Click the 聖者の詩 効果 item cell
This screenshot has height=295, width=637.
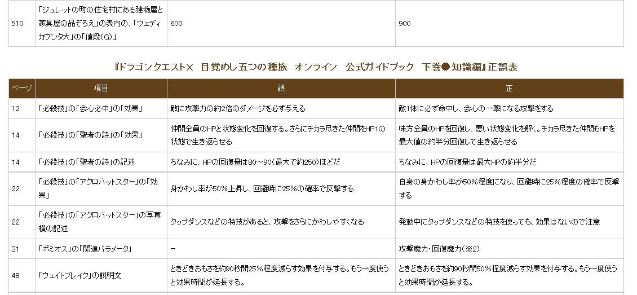click(x=101, y=135)
